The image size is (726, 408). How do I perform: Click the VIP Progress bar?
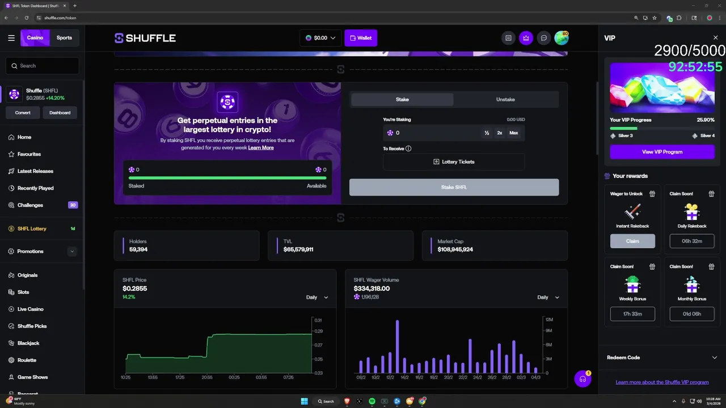(x=662, y=129)
